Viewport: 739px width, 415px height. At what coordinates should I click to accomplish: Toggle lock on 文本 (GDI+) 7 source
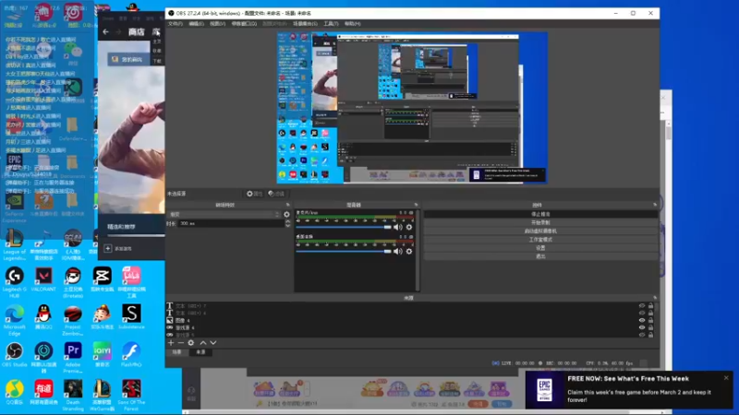(x=651, y=306)
